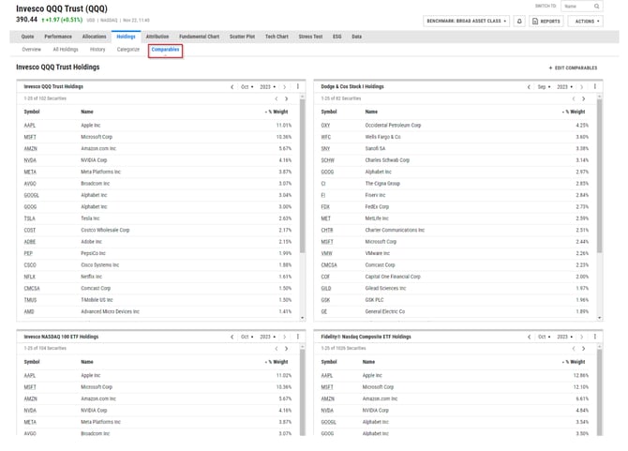Open year dropdown in Dodge & Cox panel
The image size is (628, 451).
(564, 87)
